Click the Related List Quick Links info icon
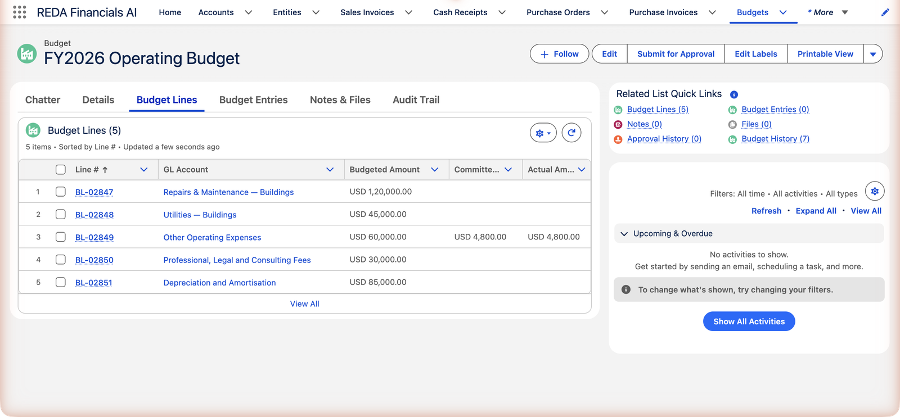The height and width of the screenshot is (417, 900). pyautogui.click(x=734, y=94)
